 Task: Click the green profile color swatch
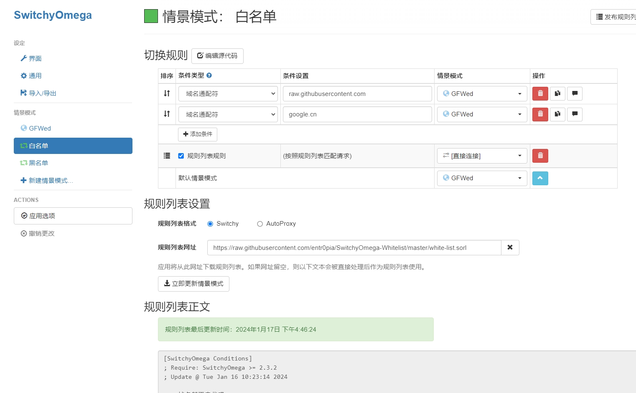151,16
